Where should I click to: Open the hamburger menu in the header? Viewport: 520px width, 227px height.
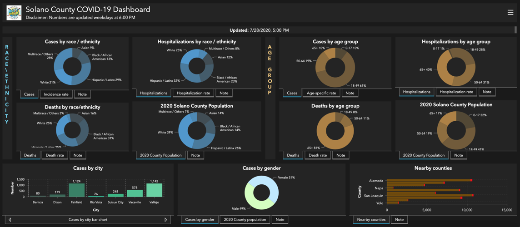pyautogui.click(x=510, y=13)
